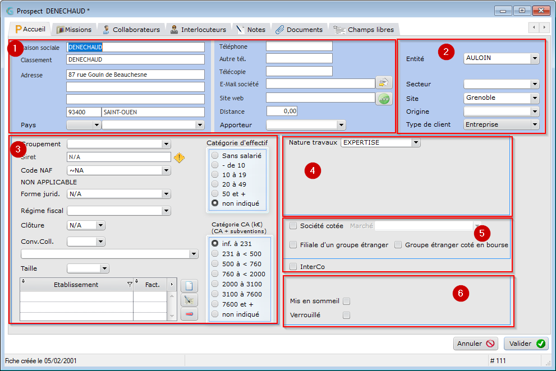Viewport: 556px width, 371px height.
Task: Choose the '231 à < 500' CA category
Action: pyautogui.click(x=215, y=254)
